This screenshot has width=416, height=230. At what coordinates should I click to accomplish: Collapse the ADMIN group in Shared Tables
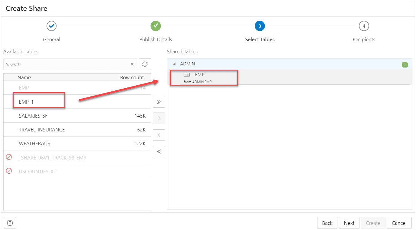coord(174,64)
